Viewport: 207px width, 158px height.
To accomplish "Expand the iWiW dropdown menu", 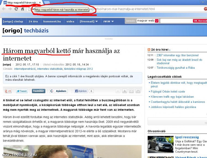I will click(x=108, y=21).
